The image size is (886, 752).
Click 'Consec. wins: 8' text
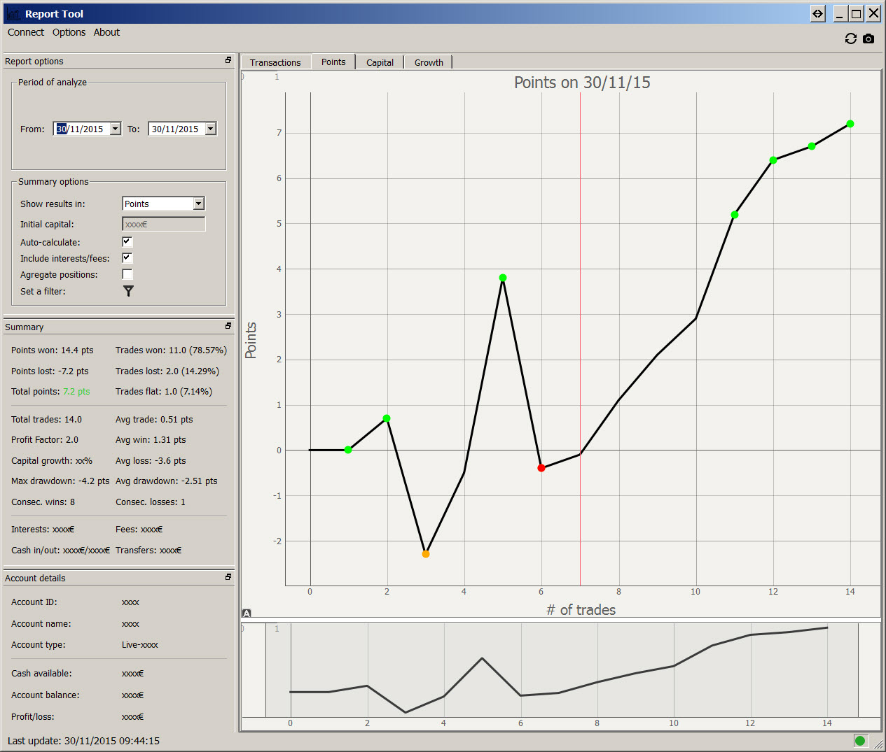[43, 502]
